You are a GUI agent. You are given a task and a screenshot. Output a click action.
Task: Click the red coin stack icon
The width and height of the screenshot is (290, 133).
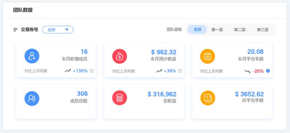click(120, 98)
